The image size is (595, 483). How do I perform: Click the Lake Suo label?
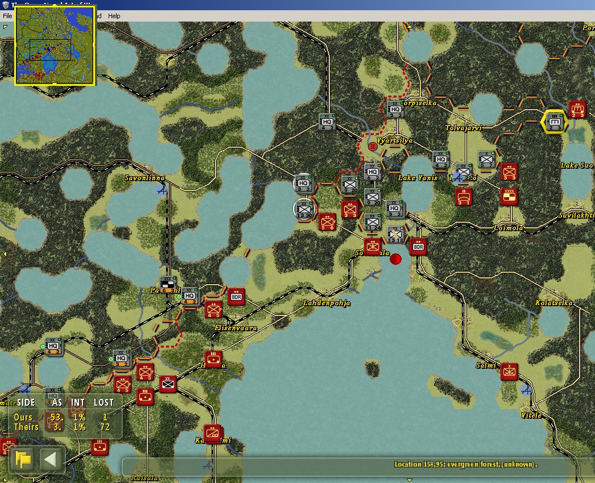(x=577, y=165)
